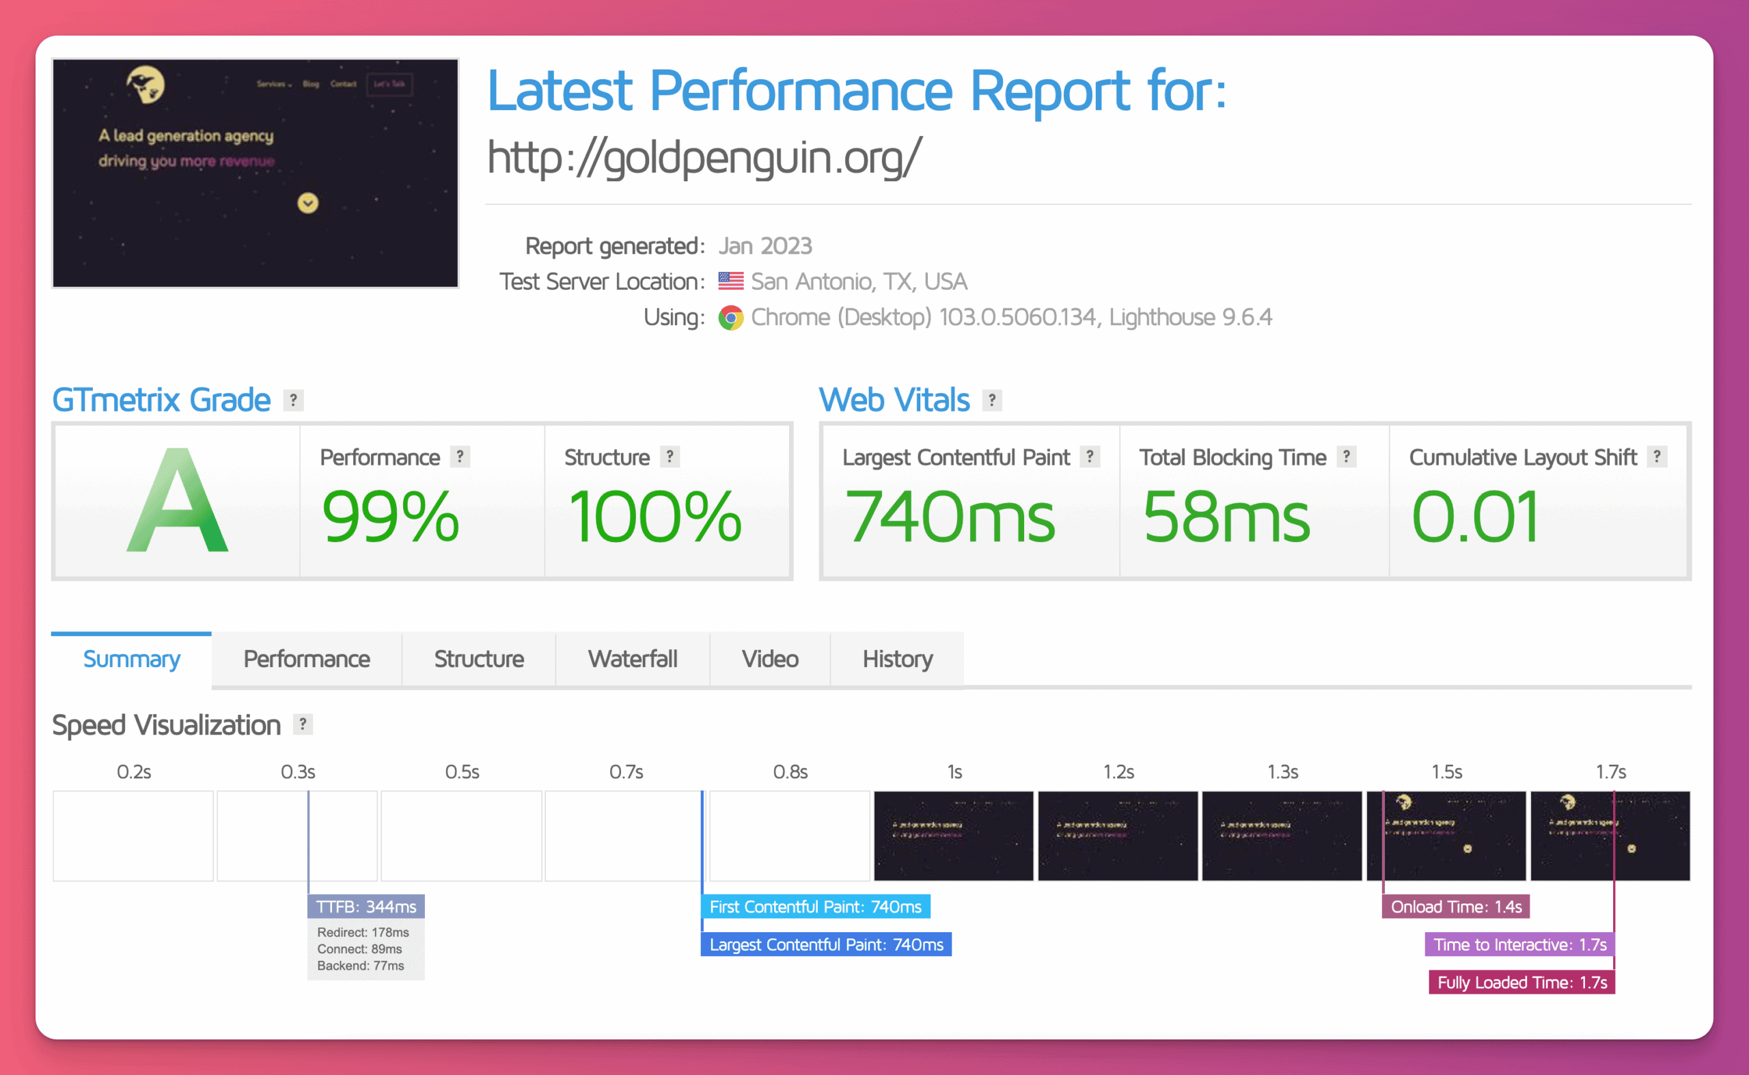The width and height of the screenshot is (1749, 1075).
Task: Click the 1.7s filmstrip frame
Action: tap(1610, 835)
